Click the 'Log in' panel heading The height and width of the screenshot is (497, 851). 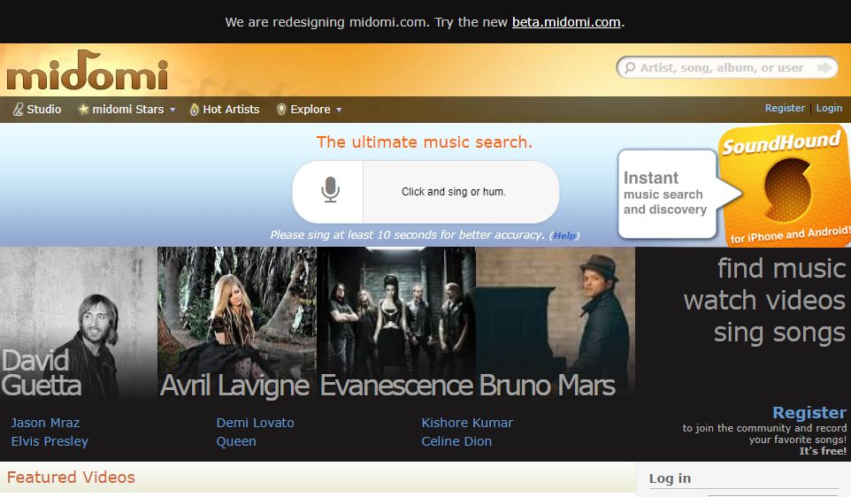(670, 478)
